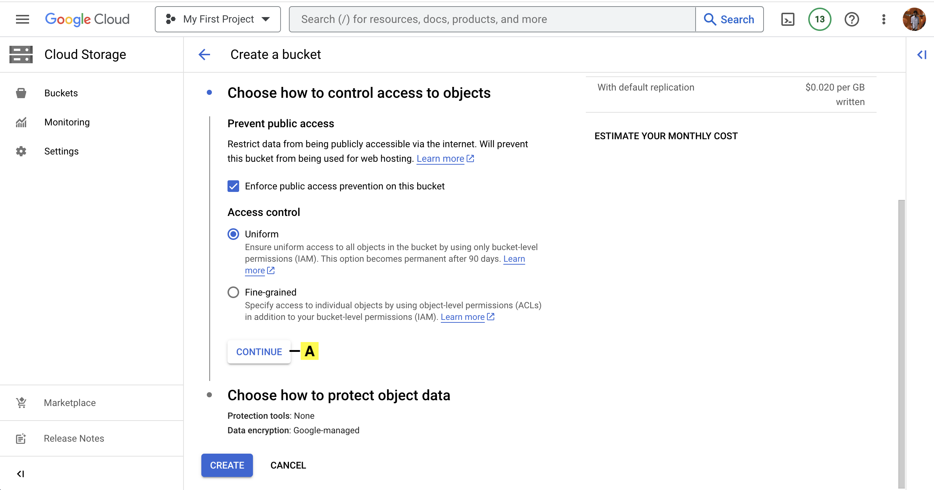
Task: Click the CONTINUE button
Action: 259,352
